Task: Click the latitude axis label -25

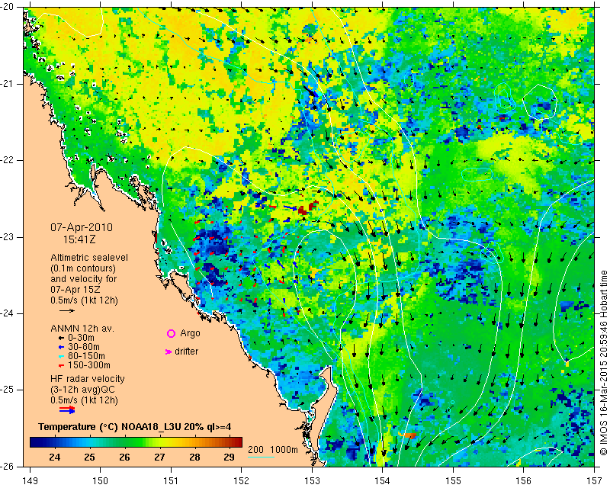Action: click(7, 390)
